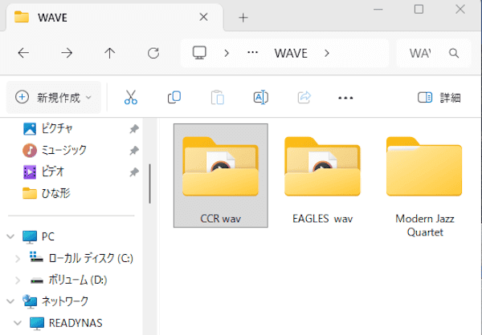This screenshot has width=482, height=335.
Task: Click the Rename icon in toolbar
Action: 260,98
